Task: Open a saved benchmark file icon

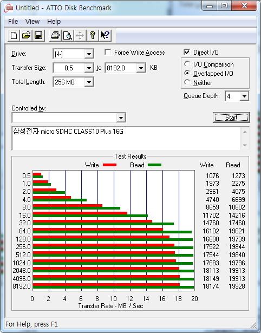Action: (26, 35)
